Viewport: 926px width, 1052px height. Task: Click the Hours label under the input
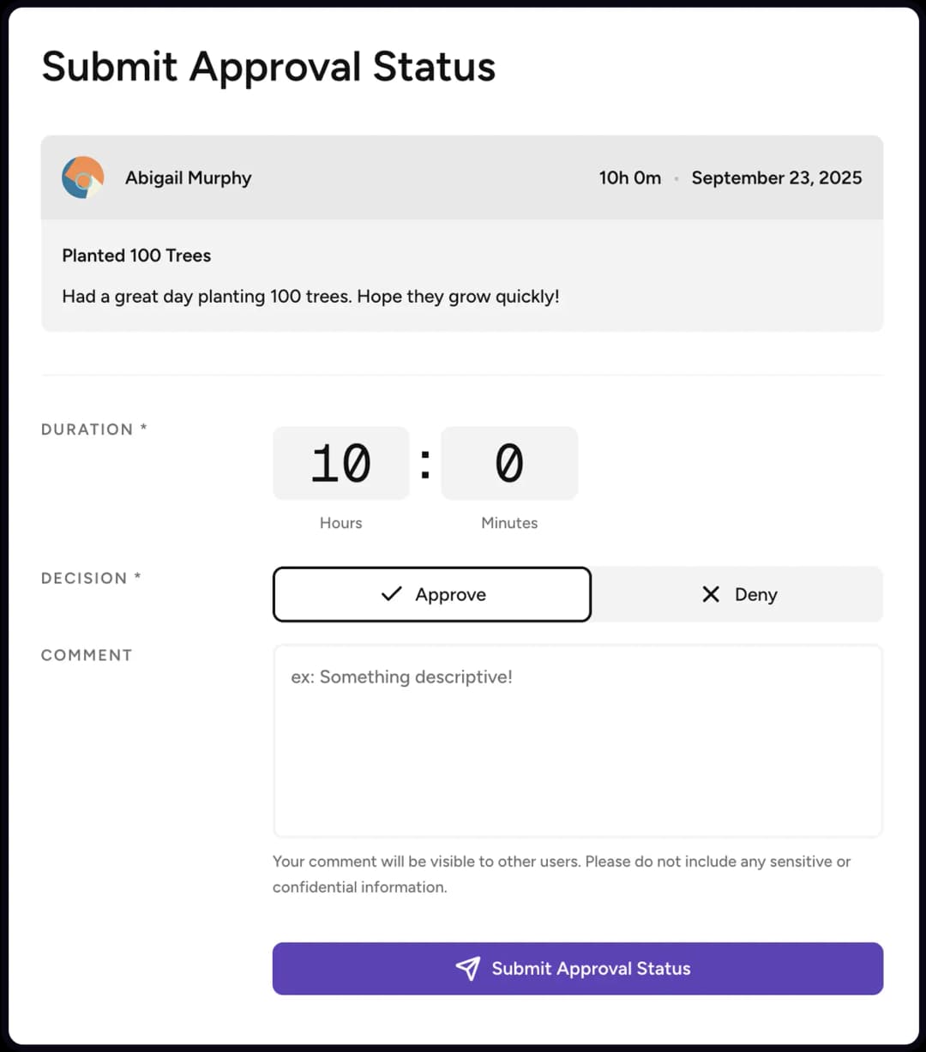click(x=340, y=523)
